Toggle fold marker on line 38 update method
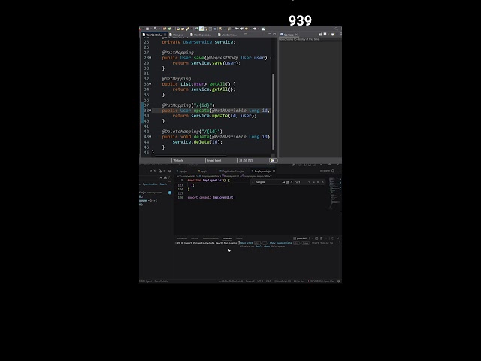481x361 pixels. pos(150,111)
